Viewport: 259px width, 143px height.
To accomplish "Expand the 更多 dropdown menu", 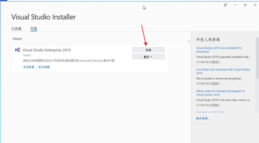I will tap(148, 57).
